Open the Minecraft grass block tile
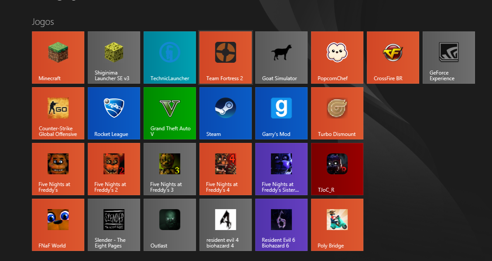This screenshot has width=492, height=261. (58, 58)
